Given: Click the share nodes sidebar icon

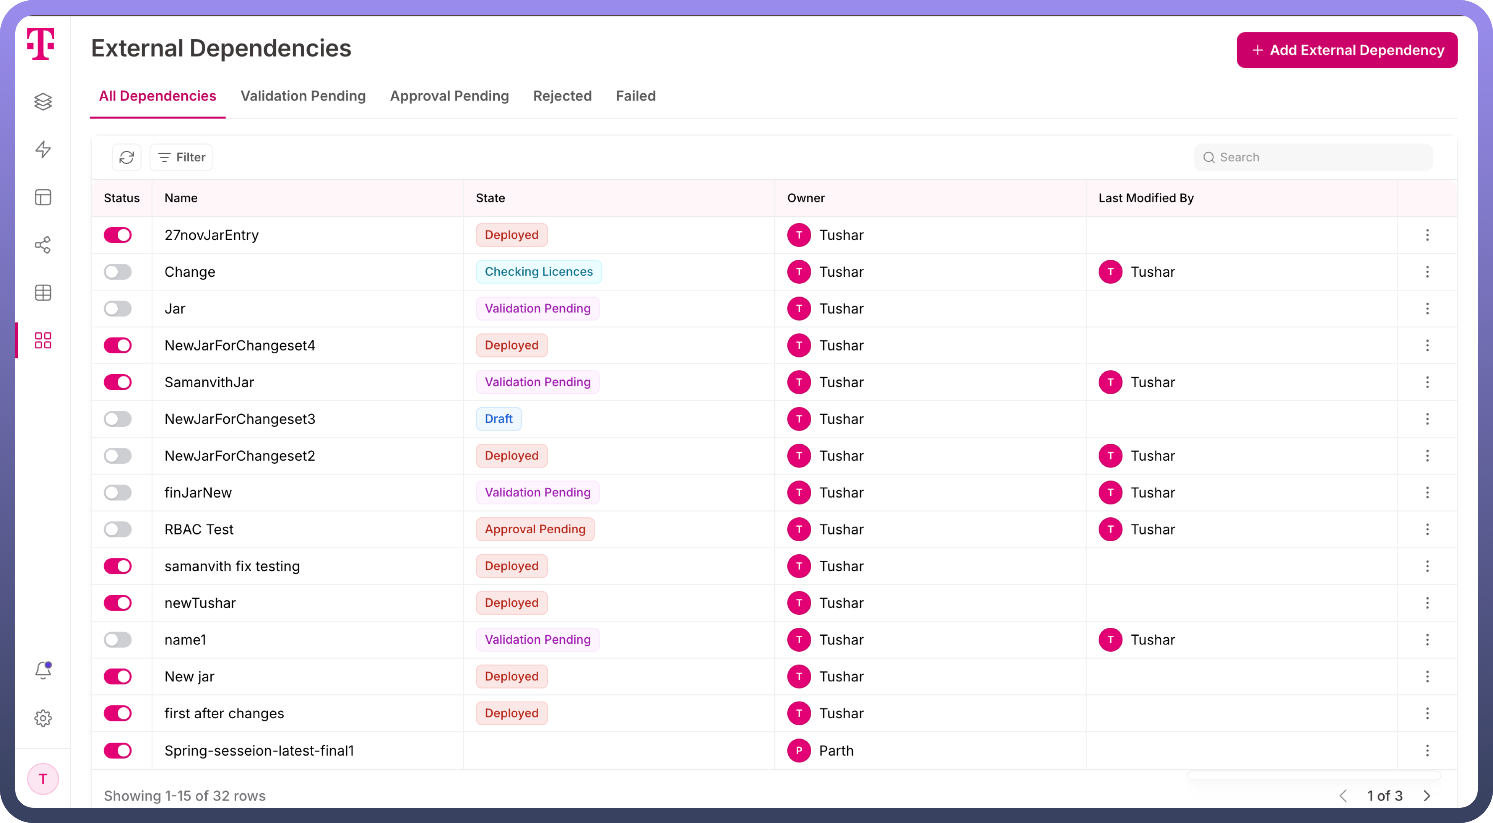Looking at the screenshot, I should coord(43,245).
